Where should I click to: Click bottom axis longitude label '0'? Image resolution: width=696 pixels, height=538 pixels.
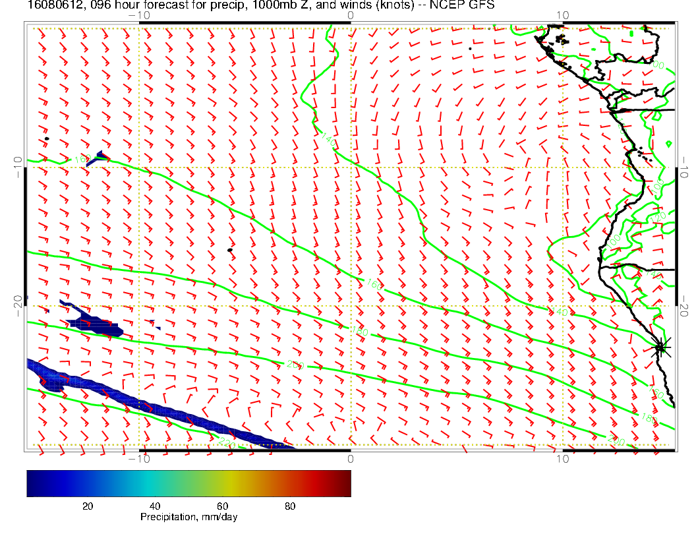[351, 459]
